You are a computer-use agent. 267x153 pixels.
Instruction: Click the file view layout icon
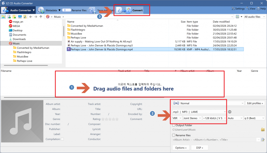[x=237, y=17]
